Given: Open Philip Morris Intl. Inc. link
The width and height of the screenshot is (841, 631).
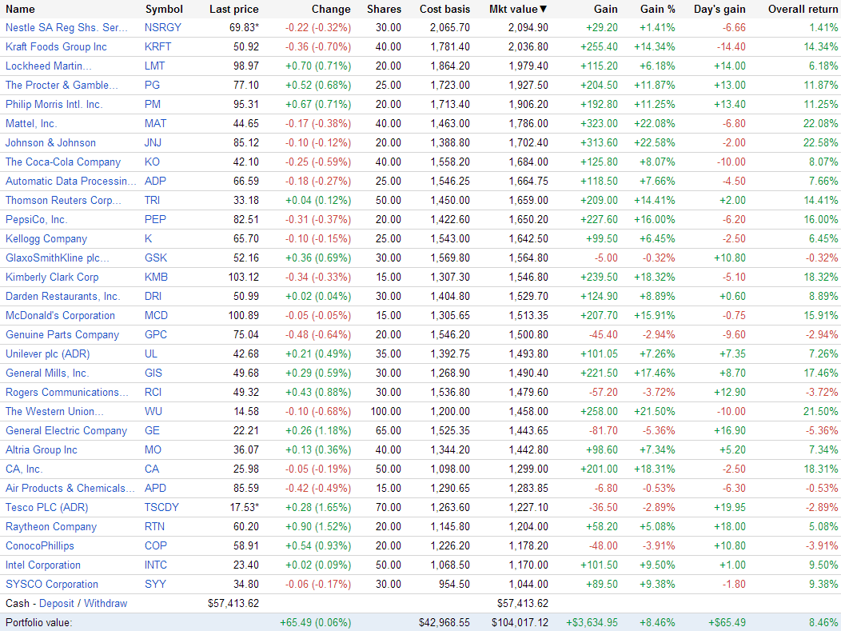Looking at the screenshot, I should tap(54, 105).
